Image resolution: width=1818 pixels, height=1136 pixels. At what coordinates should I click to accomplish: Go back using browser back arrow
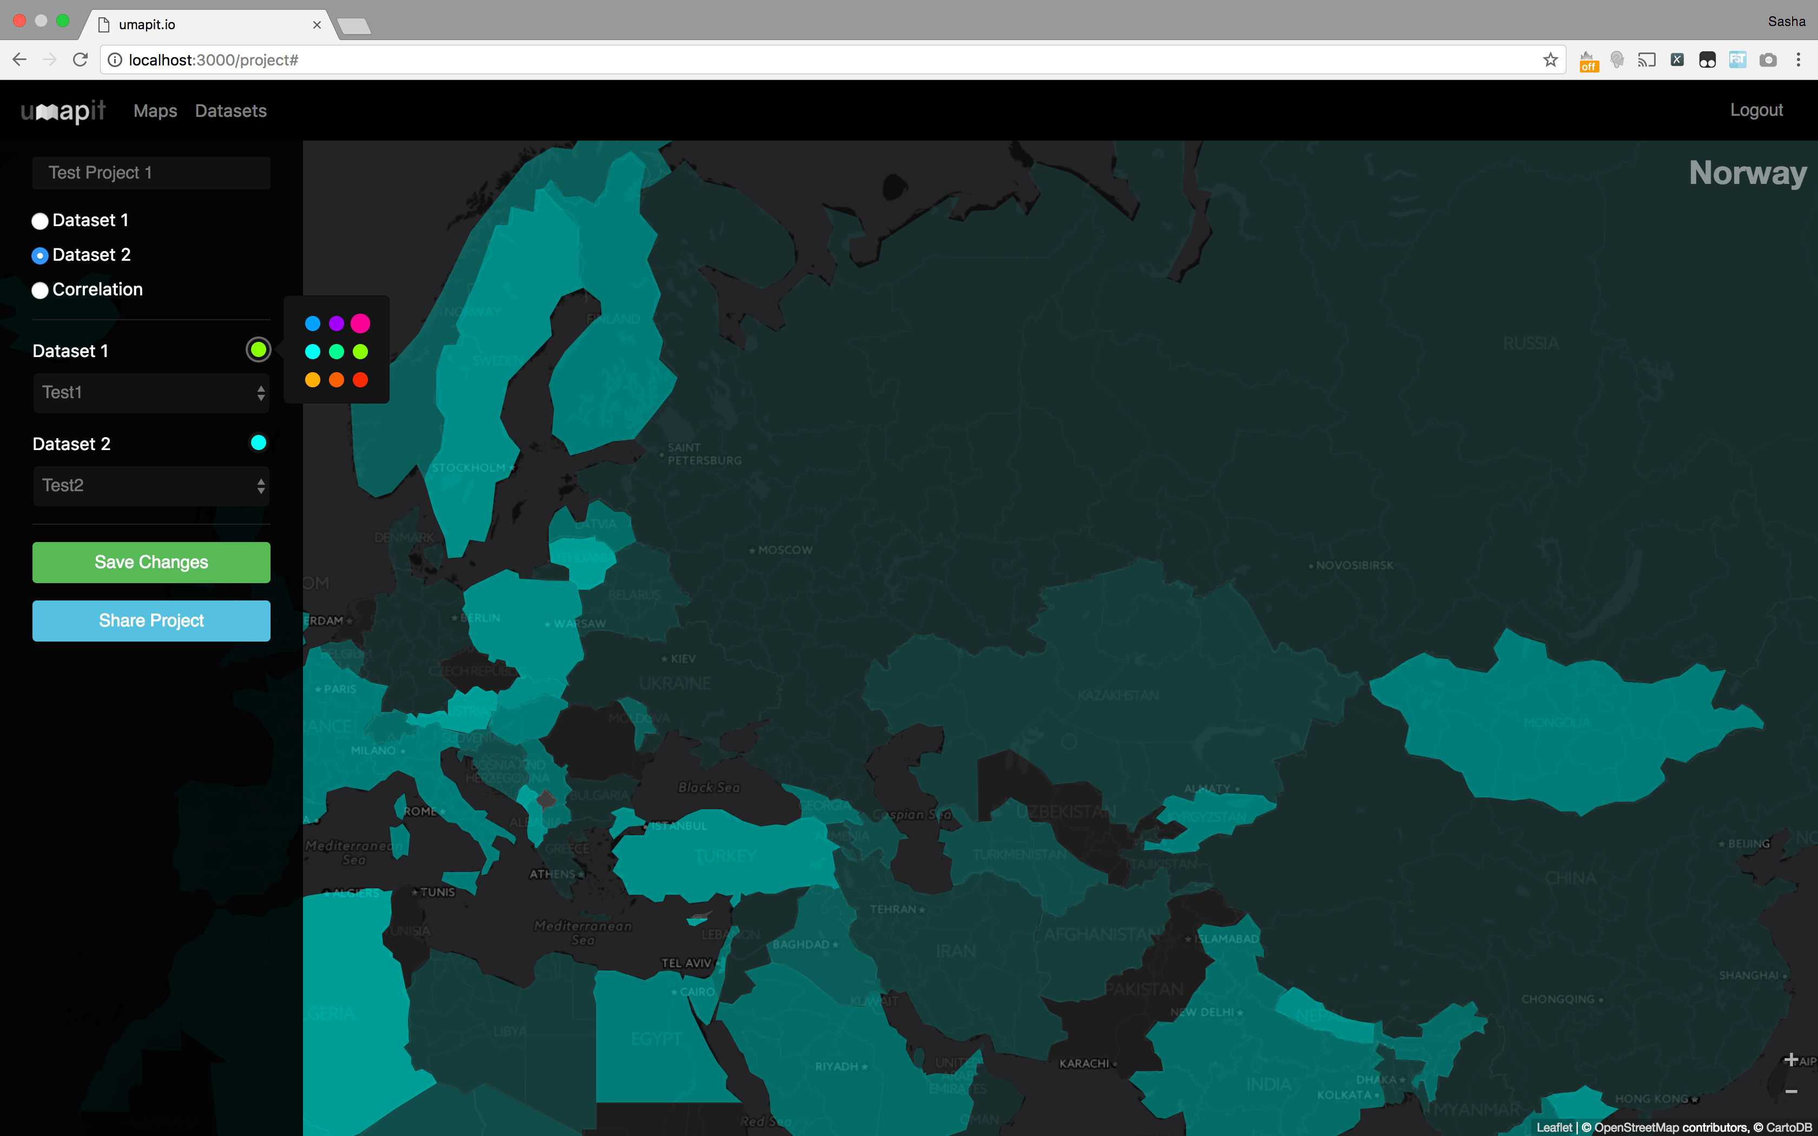coord(19,60)
